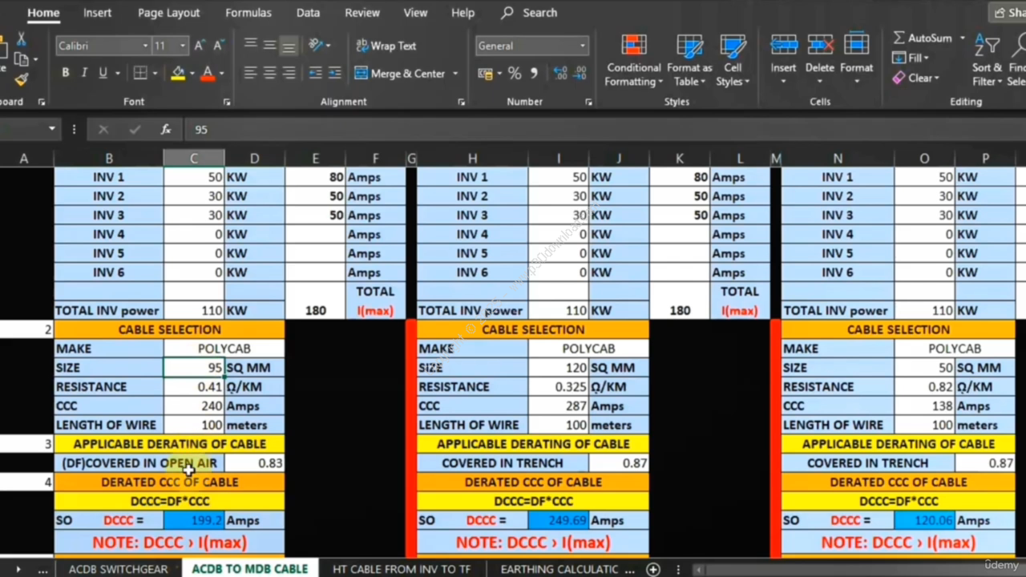The image size is (1026, 577).
Task: Click the AutoSum button
Action: pyautogui.click(x=923, y=38)
